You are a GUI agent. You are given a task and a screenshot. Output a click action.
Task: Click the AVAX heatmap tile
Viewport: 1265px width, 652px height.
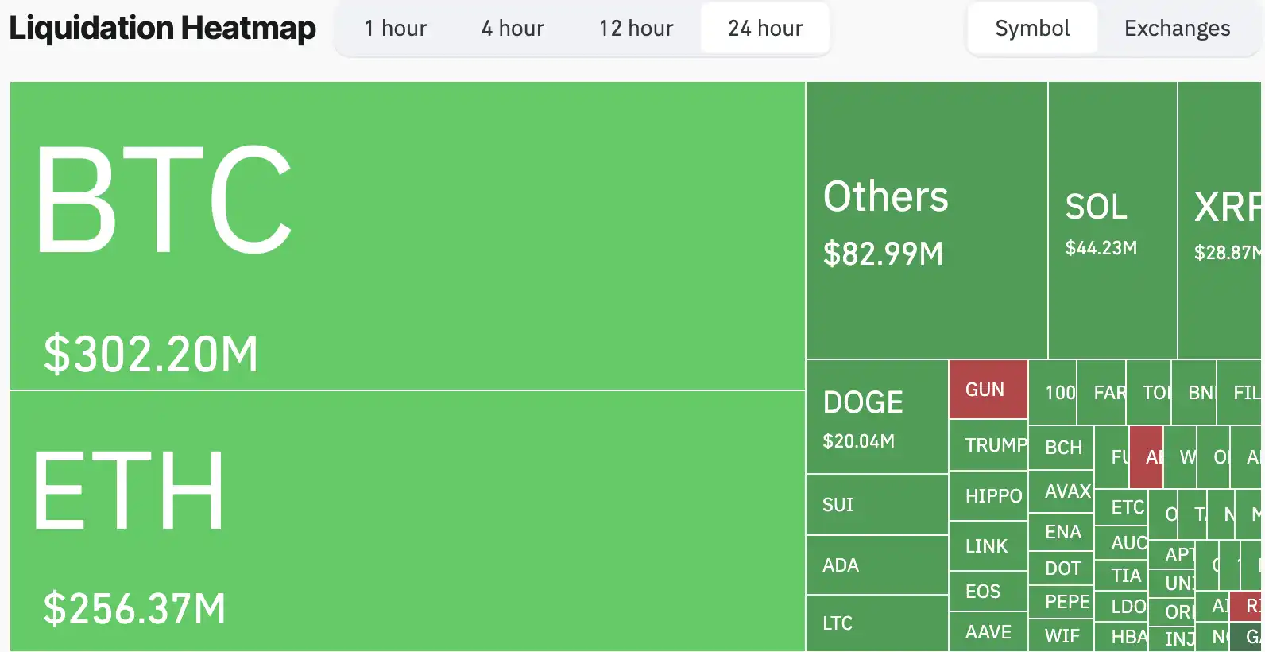coord(1062,491)
